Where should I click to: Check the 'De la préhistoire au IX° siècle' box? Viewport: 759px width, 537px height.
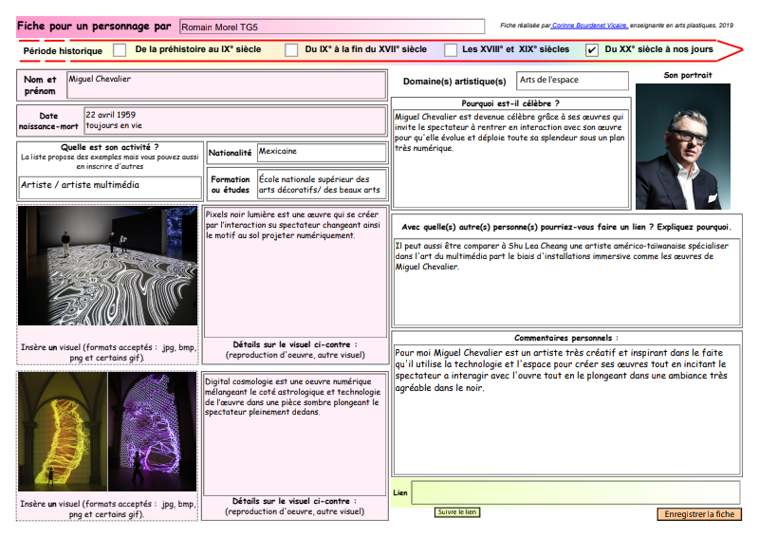click(120, 49)
